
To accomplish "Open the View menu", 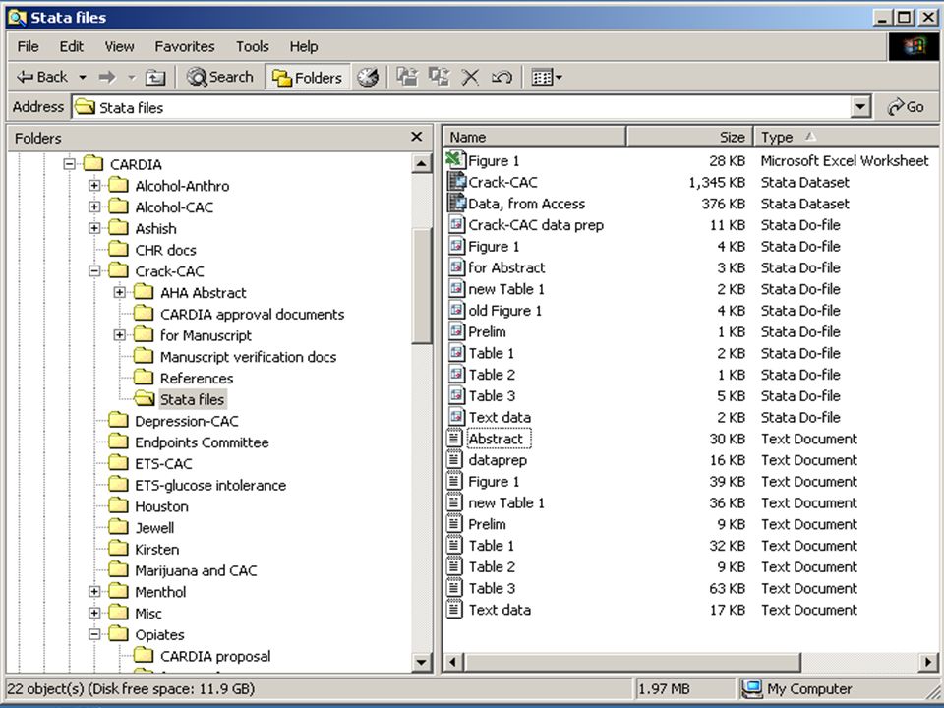I will tap(119, 46).
